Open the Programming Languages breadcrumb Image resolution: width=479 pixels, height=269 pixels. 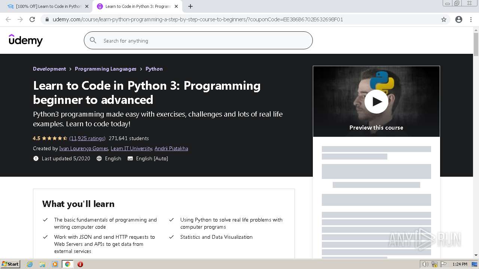[x=106, y=69]
